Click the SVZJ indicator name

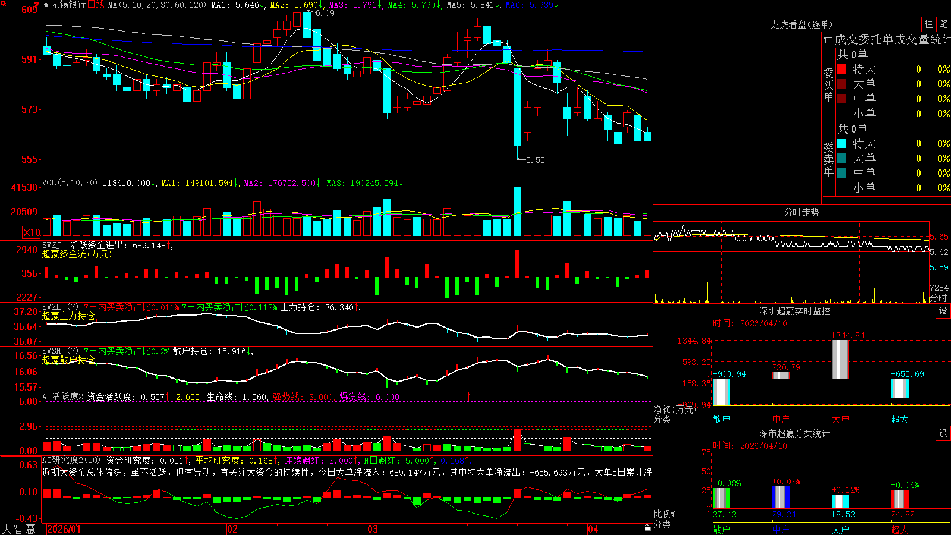[x=52, y=245]
